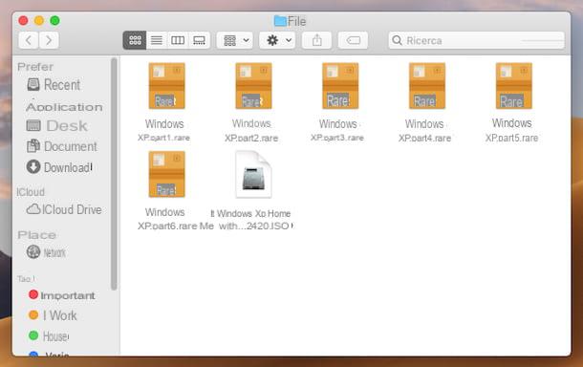The width and height of the screenshot is (583, 367).
Task: Click the yellow minimize window button
Action: click(x=39, y=20)
